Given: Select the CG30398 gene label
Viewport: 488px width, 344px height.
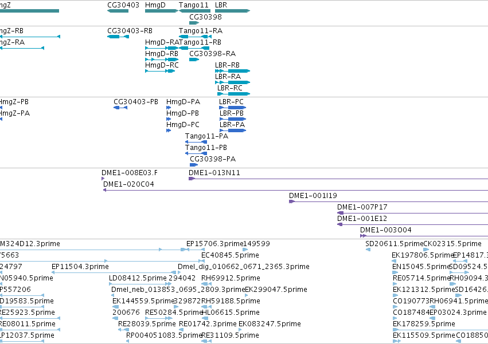Looking at the screenshot, I should tap(205, 17).
